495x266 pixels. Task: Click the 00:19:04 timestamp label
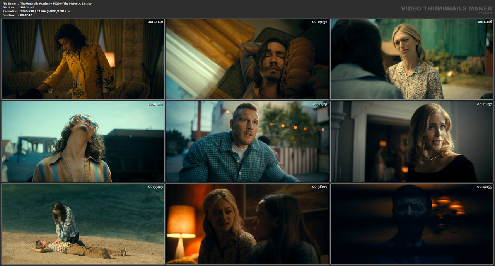[155, 104]
